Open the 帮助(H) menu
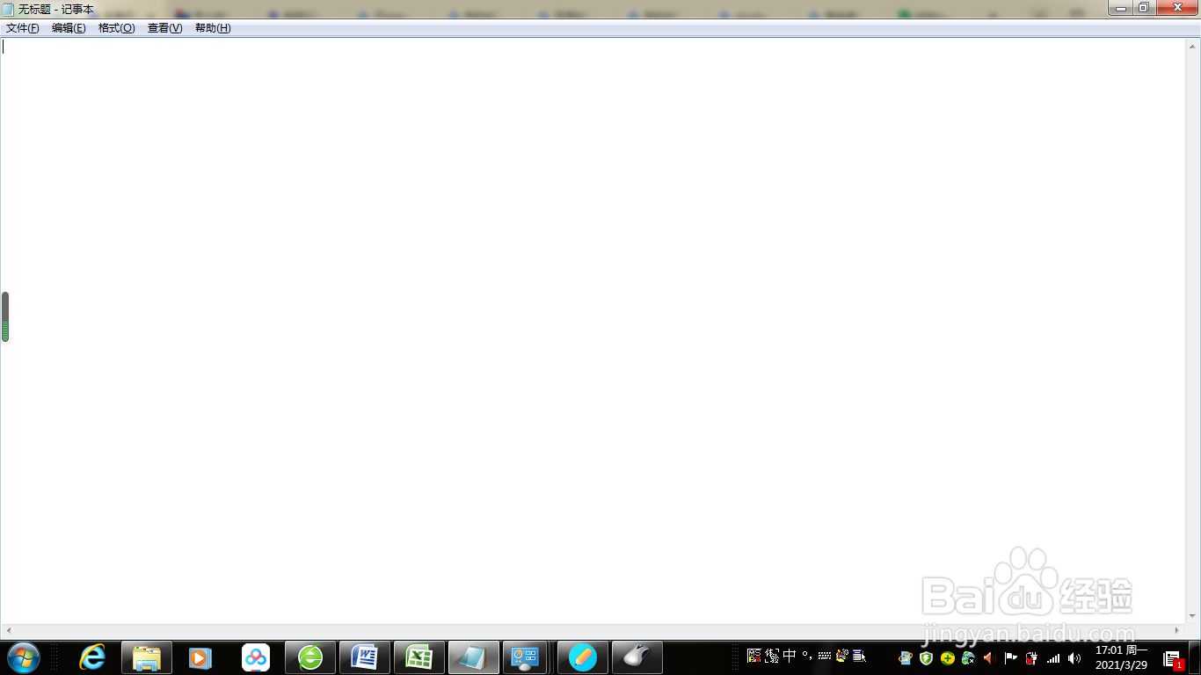The image size is (1201, 675). [213, 28]
